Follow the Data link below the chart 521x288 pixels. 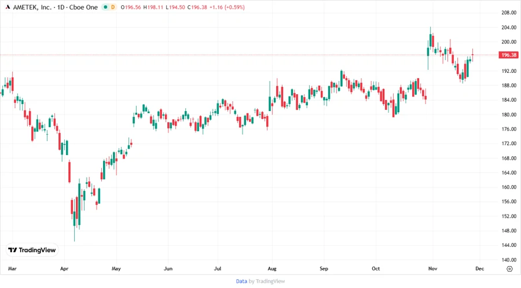241,281
